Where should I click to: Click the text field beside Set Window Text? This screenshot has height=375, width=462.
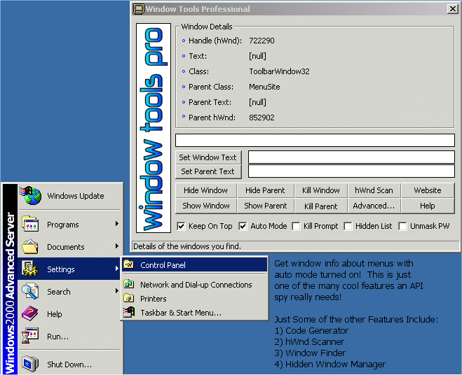pos(351,157)
